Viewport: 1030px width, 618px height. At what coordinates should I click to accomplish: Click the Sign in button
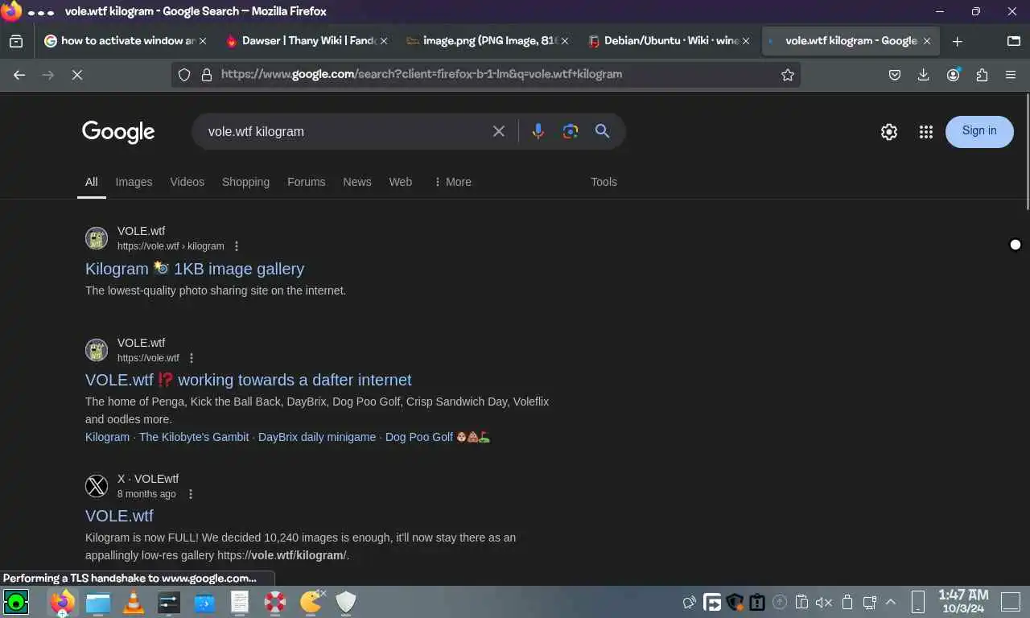point(979,131)
